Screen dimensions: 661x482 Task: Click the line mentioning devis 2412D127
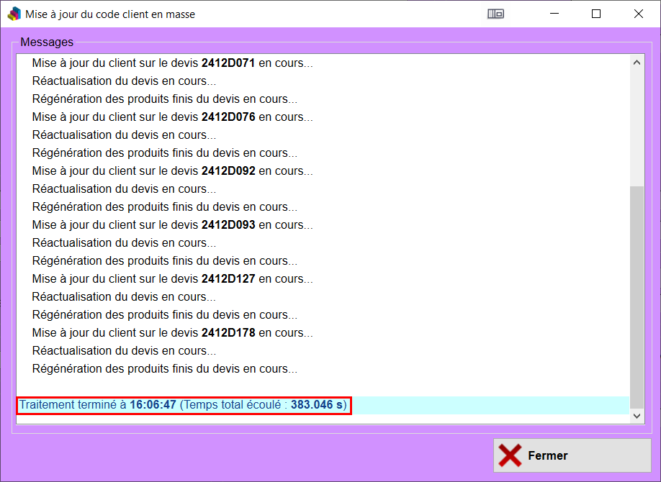(x=172, y=279)
